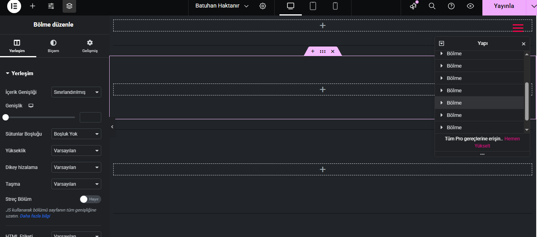This screenshot has height=237, width=537.
Task: Click the Genişlik responsive device icon
Action: (x=31, y=106)
